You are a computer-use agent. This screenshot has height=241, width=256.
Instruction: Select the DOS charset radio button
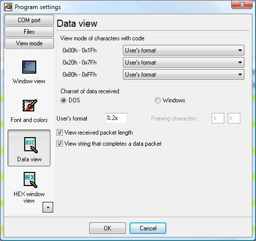point(63,100)
